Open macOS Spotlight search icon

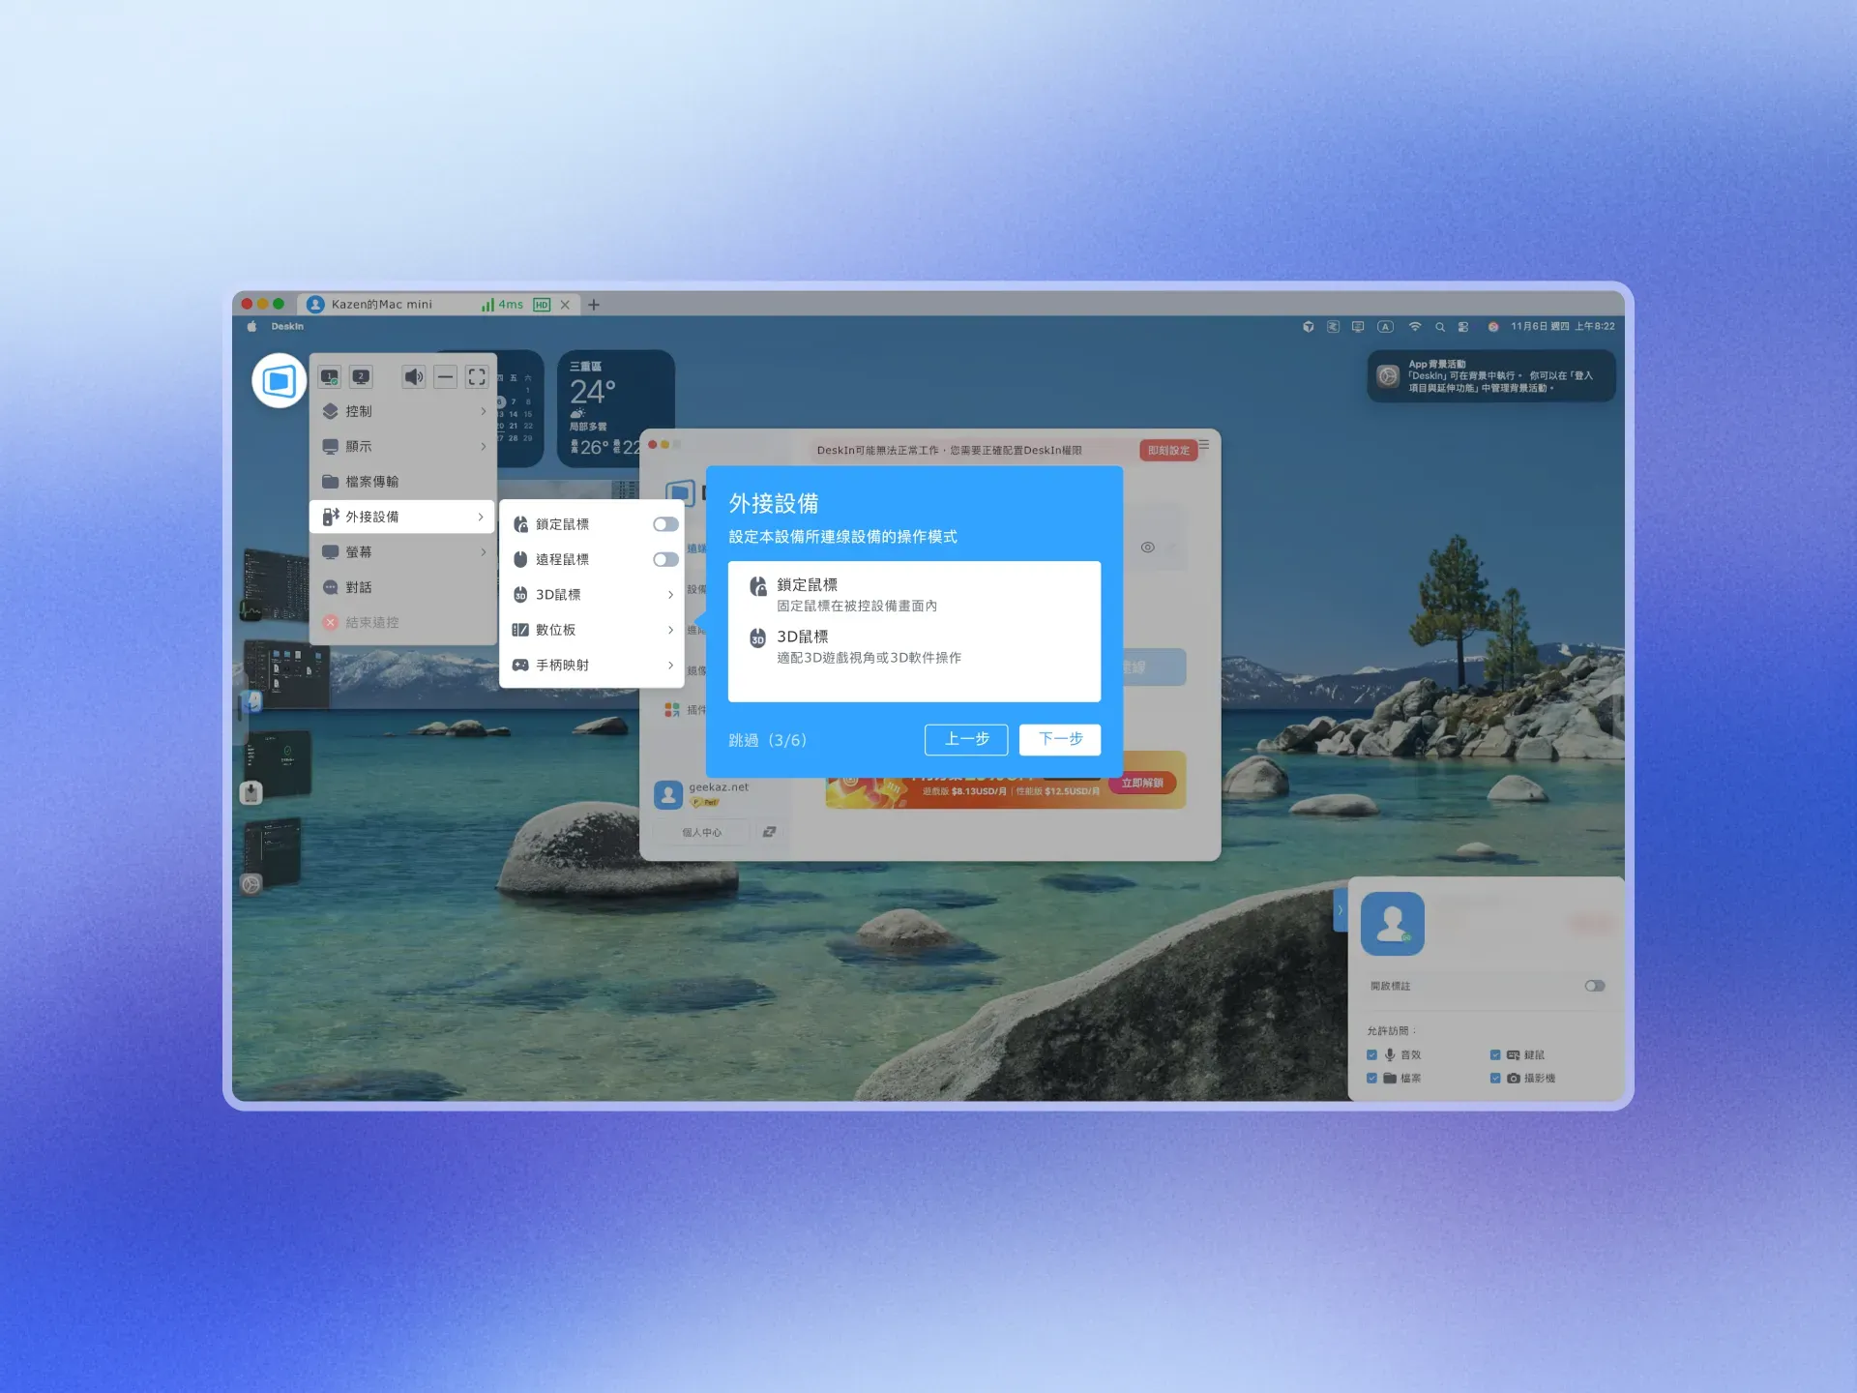tap(1439, 327)
